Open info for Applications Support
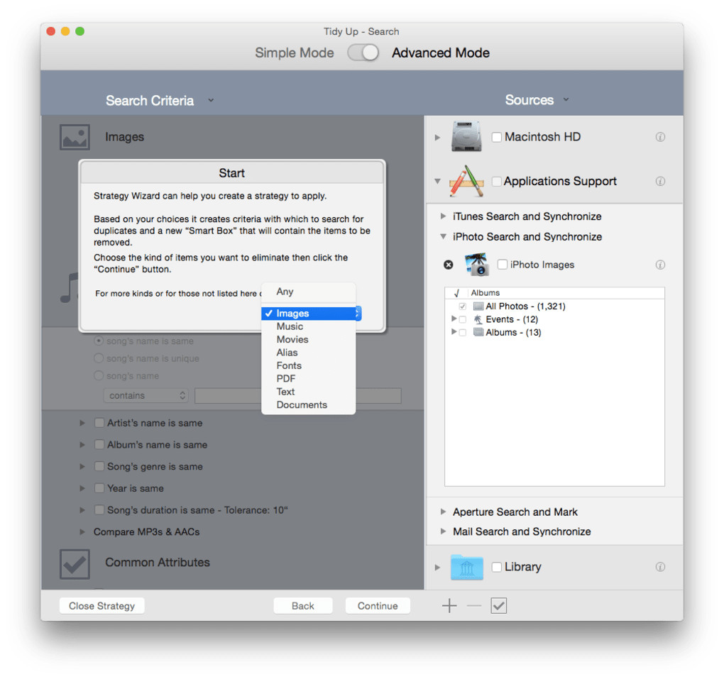Viewport: 724px width, 679px height. [660, 181]
